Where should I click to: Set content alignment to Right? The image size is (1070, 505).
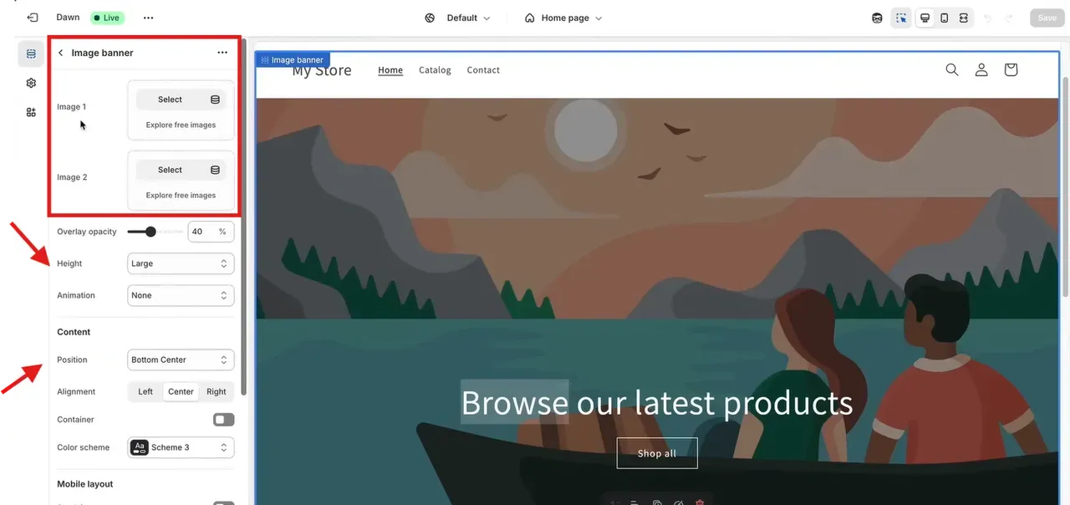click(x=217, y=391)
